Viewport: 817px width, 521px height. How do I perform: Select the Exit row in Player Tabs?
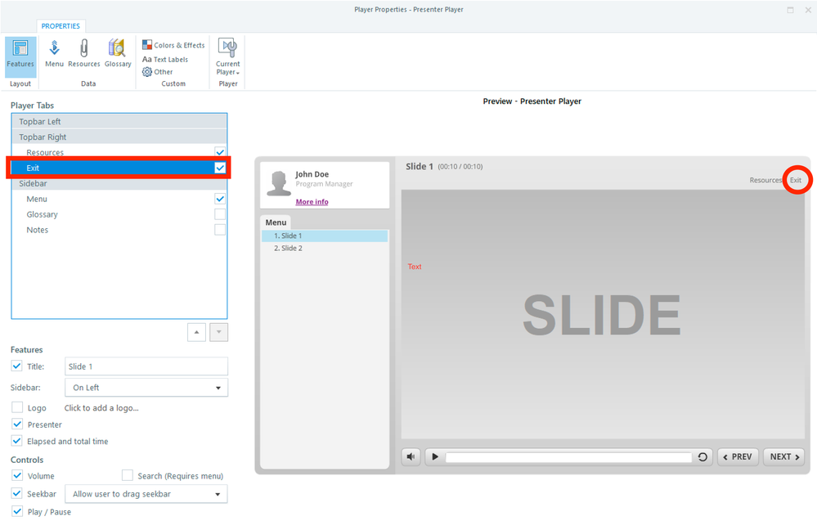point(119,168)
